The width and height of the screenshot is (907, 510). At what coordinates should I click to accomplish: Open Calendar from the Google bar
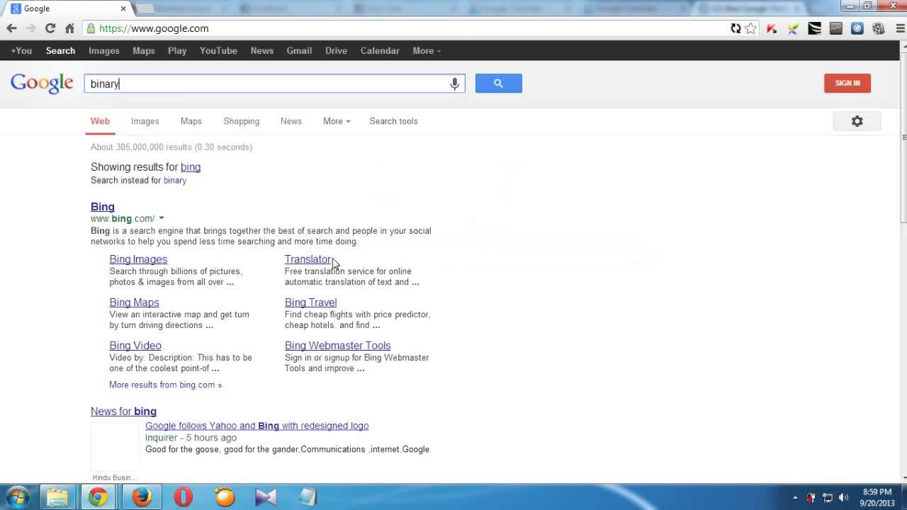click(x=380, y=50)
